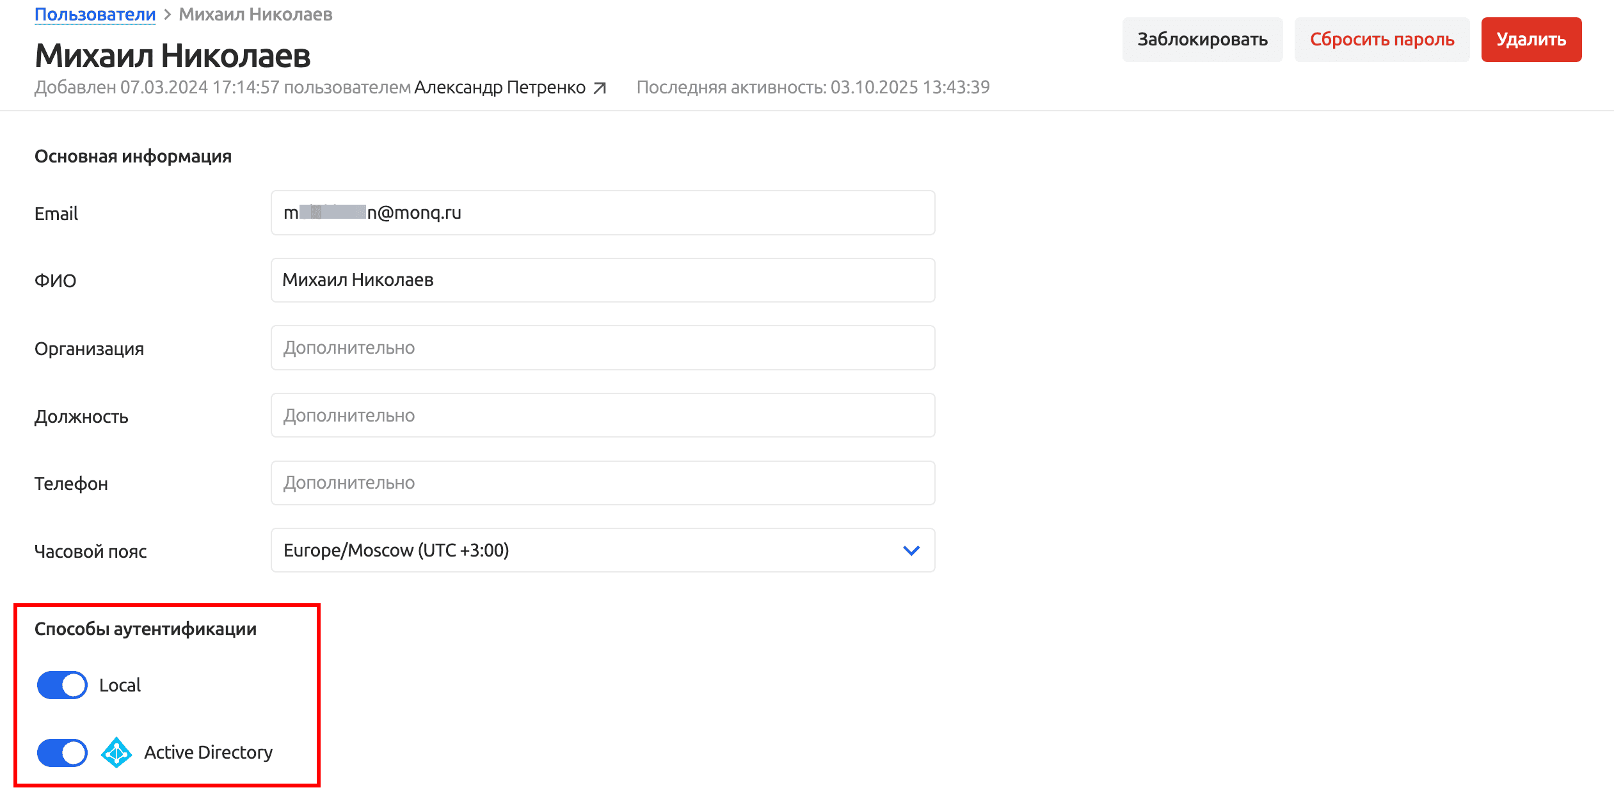The height and width of the screenshot is (806, 1614).
Task: Disable the Local authentication toggle
Action: (62, 686)
